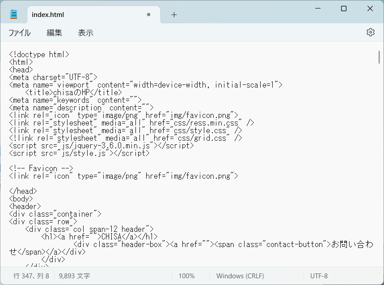Place cursor on the doctype html line
Screen dimensions: 384x285
coord(39,54)
